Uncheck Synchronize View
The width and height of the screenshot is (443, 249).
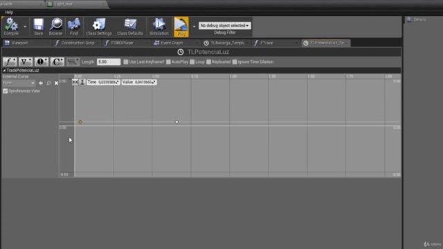point(5,91)
